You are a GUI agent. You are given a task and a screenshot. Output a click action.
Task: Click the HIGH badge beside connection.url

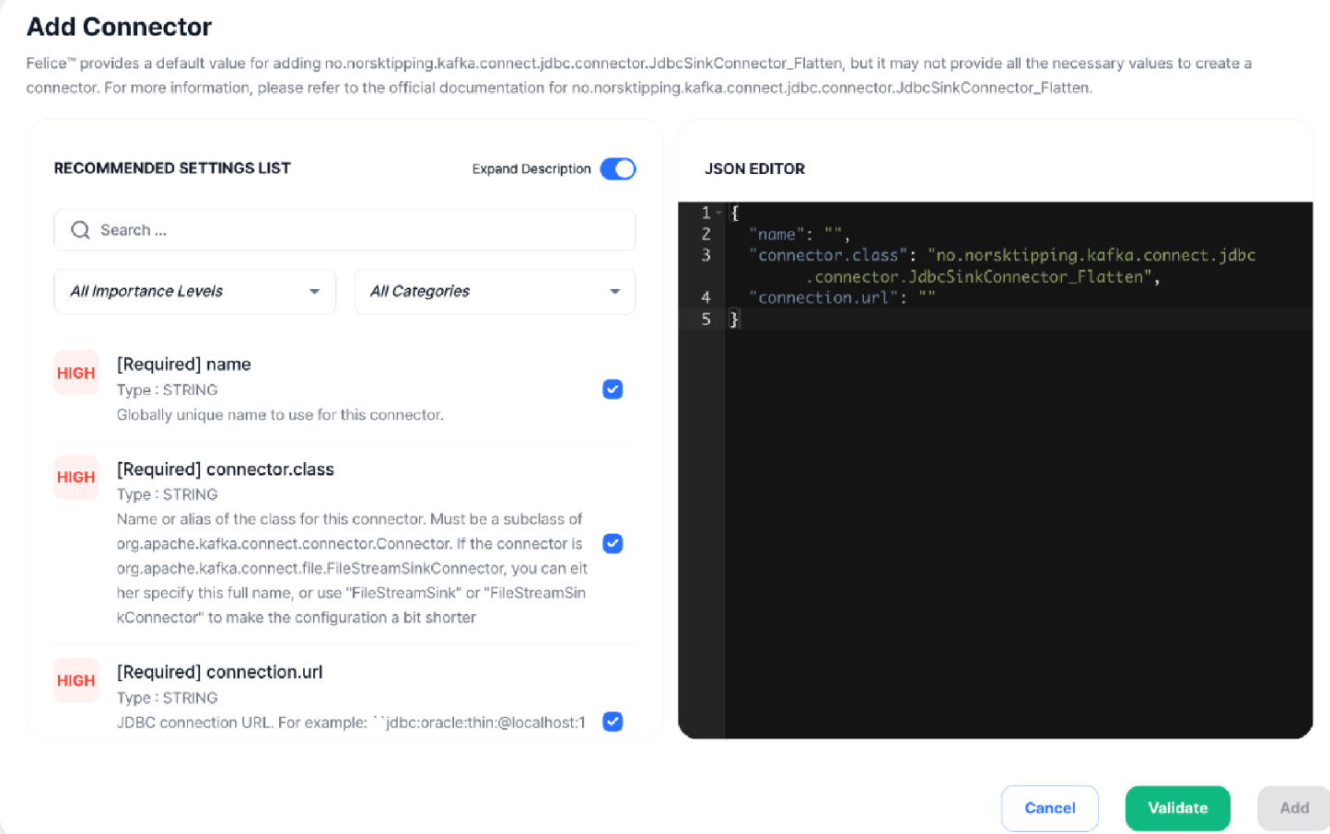(76, 680)
